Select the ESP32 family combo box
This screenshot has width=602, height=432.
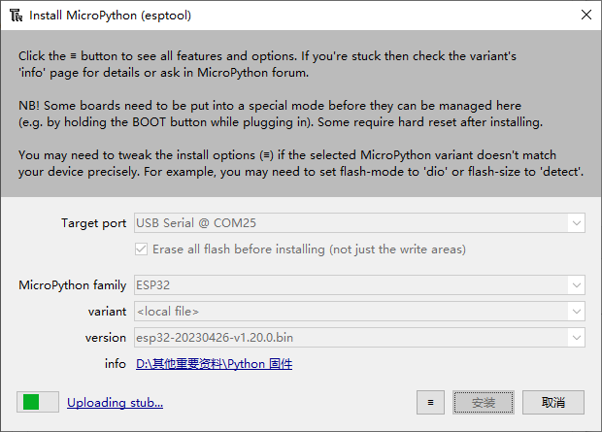pos(359,285)
